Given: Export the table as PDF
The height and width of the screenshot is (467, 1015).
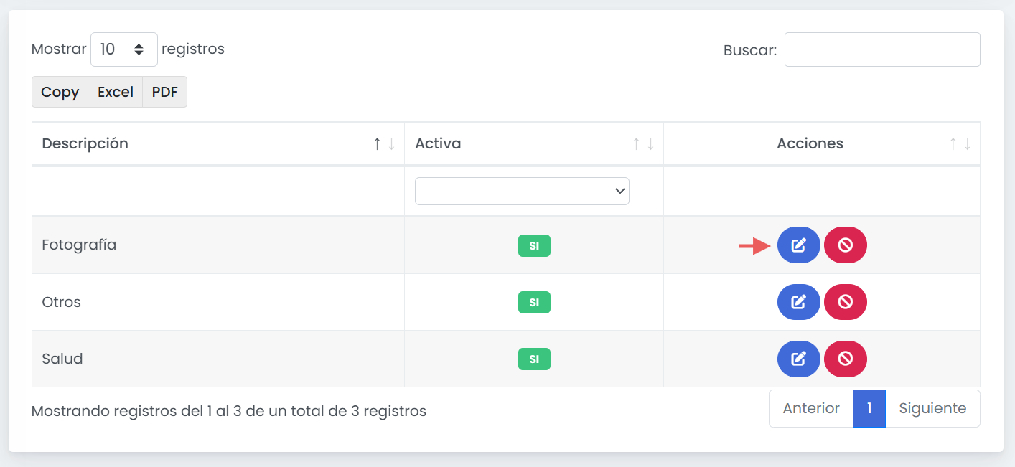Looking at the screenshot, I should click(x=164, y=92).
